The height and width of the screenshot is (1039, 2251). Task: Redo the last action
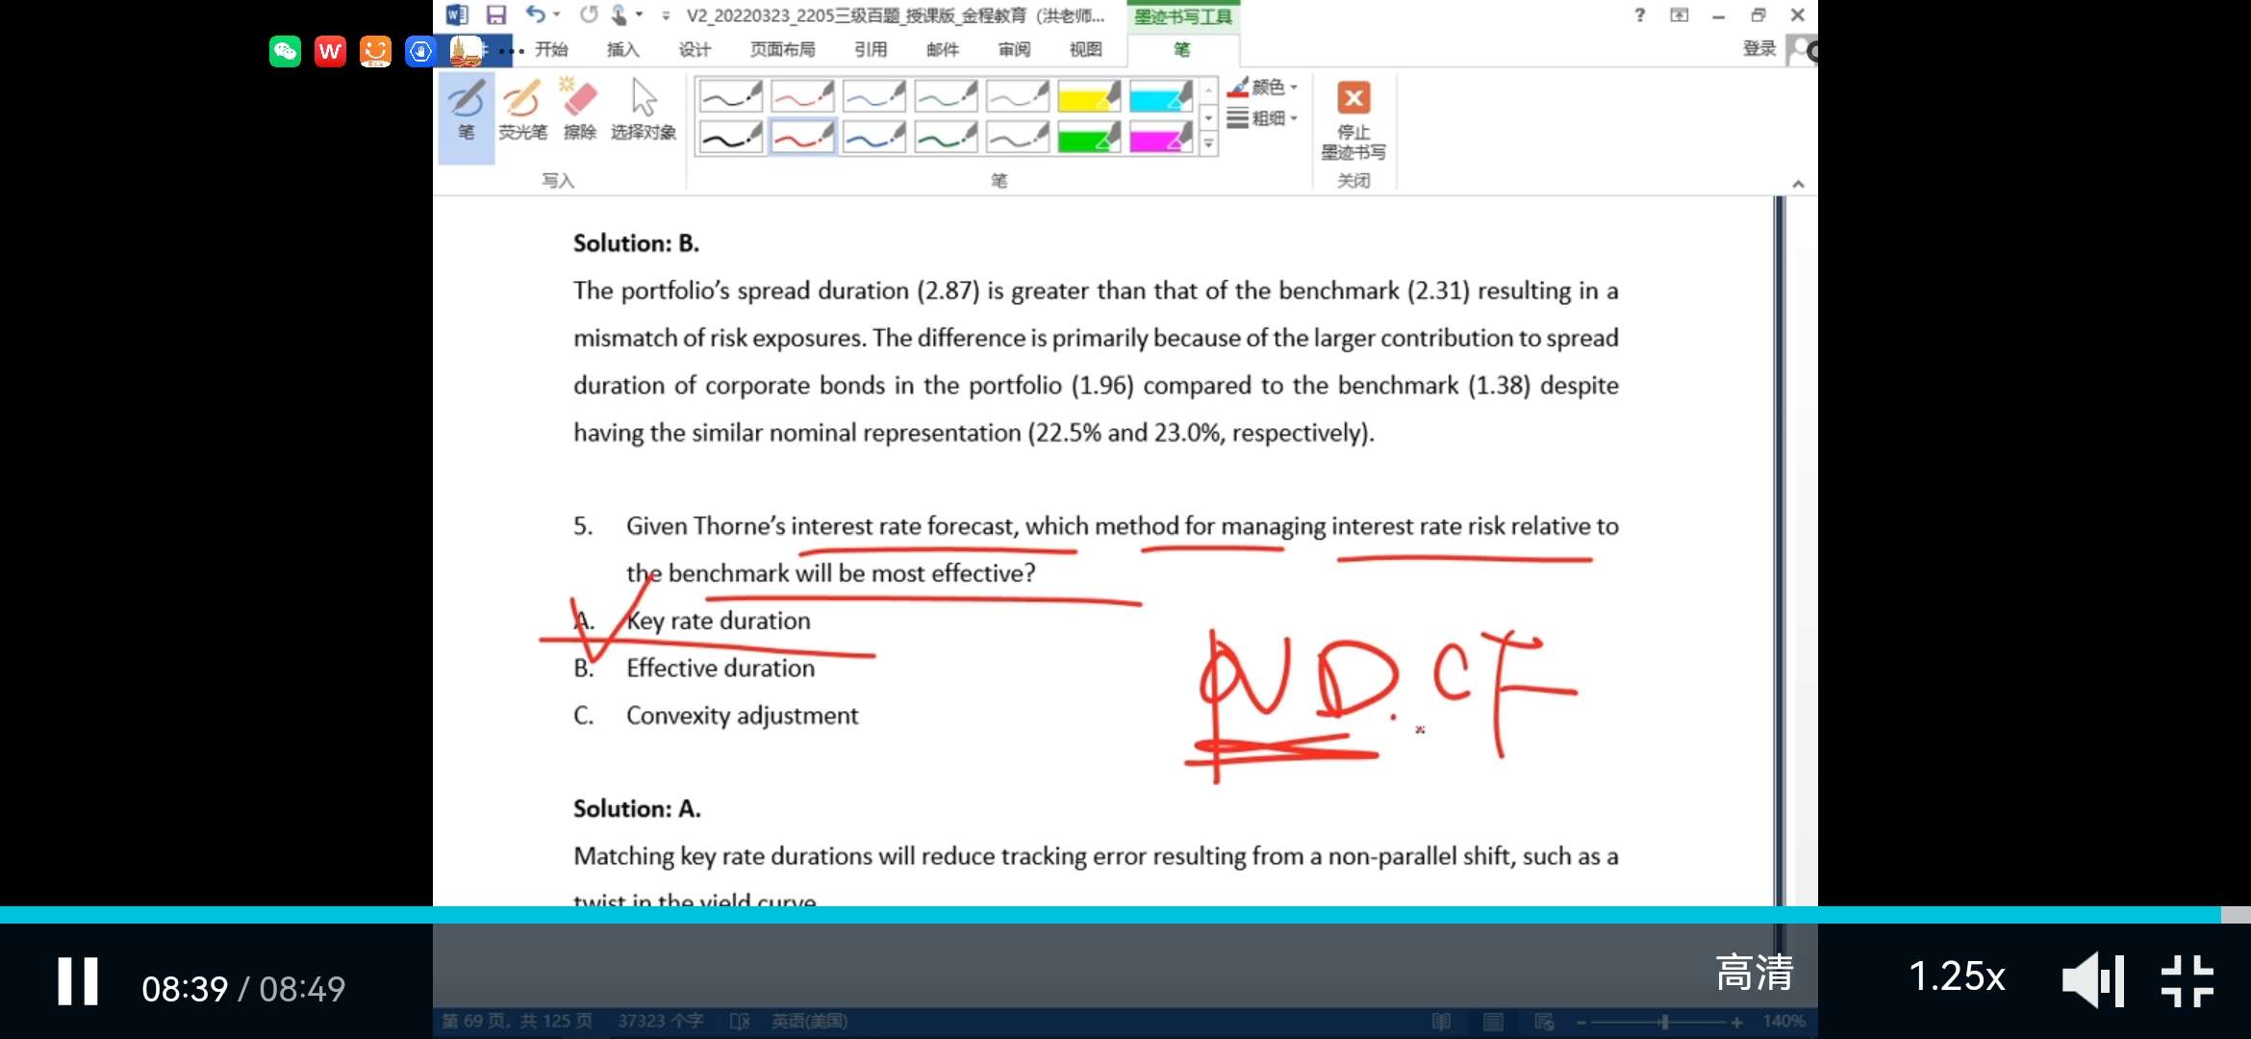pos(589,14)
